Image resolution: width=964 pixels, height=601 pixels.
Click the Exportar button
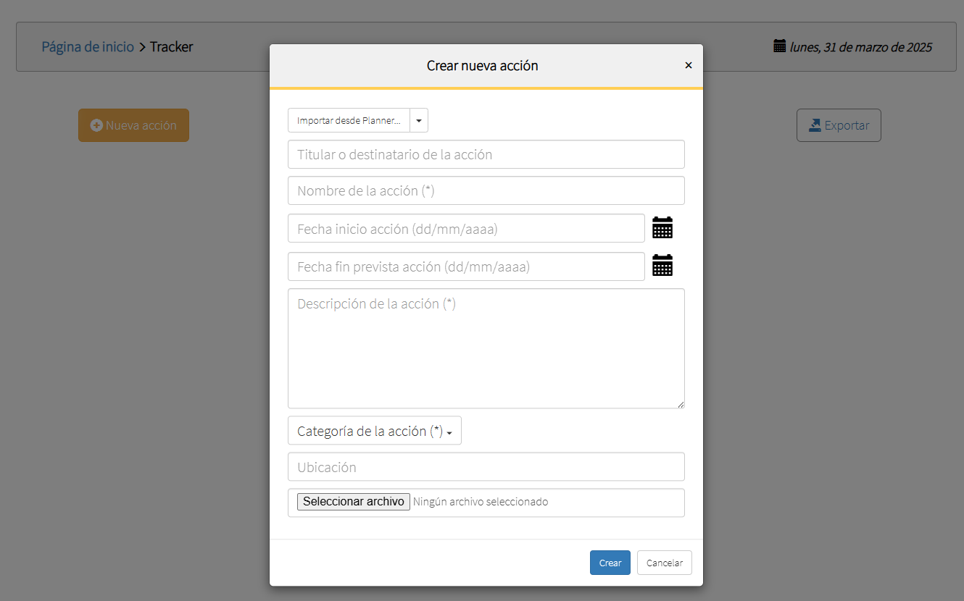[x=839, y=125]
